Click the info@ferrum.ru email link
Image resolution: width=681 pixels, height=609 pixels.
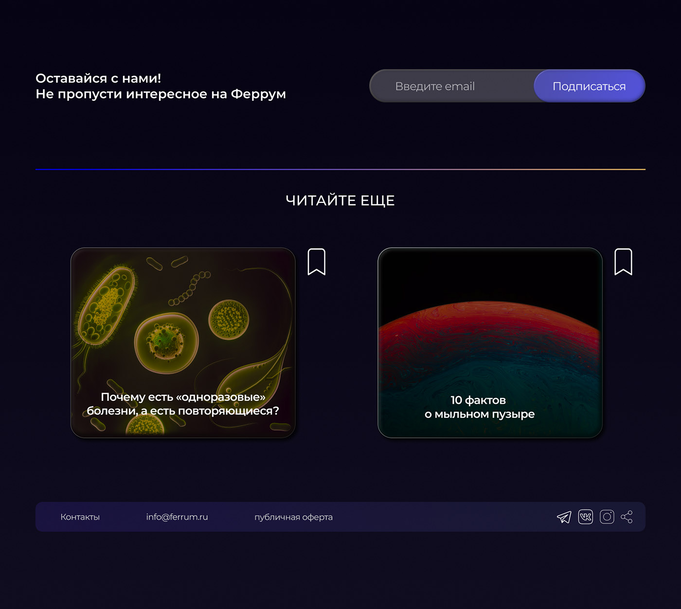(x=177, y=517)
